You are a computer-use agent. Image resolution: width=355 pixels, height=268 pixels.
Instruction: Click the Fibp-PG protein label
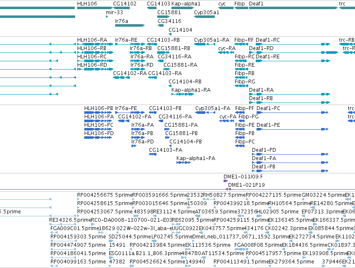point(249,117)
